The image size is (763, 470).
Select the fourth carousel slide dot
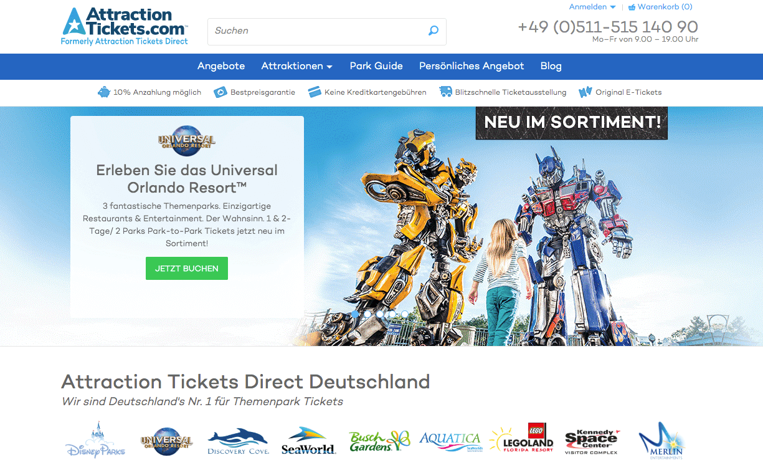pos(392,314)
